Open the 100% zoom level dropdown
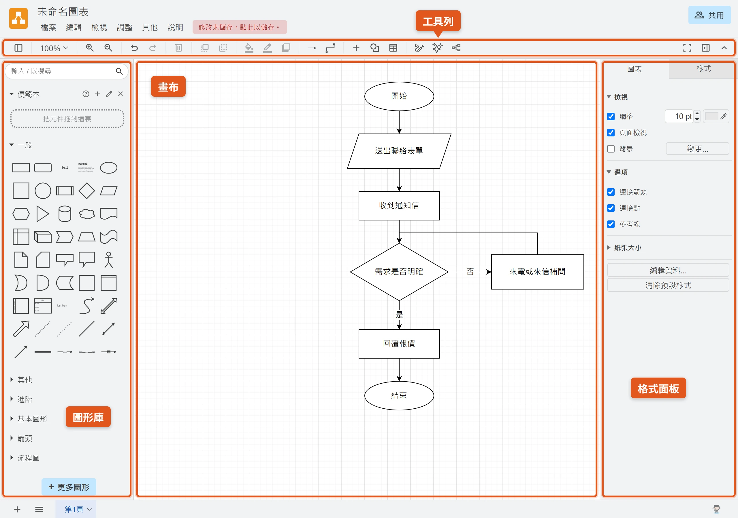The image size is (738, 518). click(54, 48)
